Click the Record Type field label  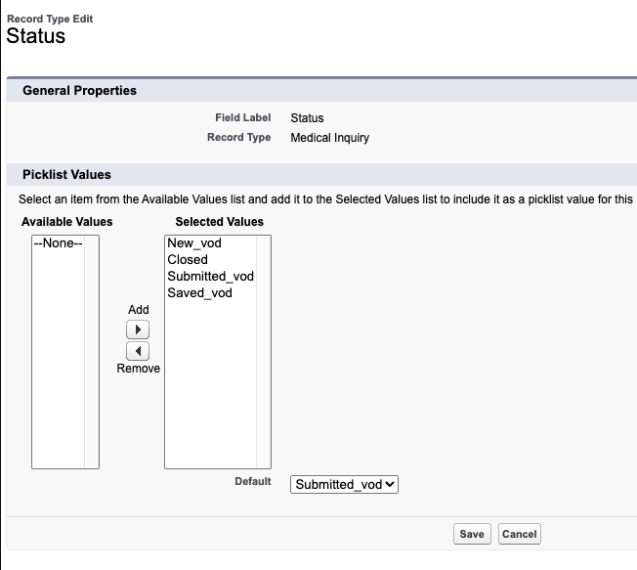(x=238, y=138)
